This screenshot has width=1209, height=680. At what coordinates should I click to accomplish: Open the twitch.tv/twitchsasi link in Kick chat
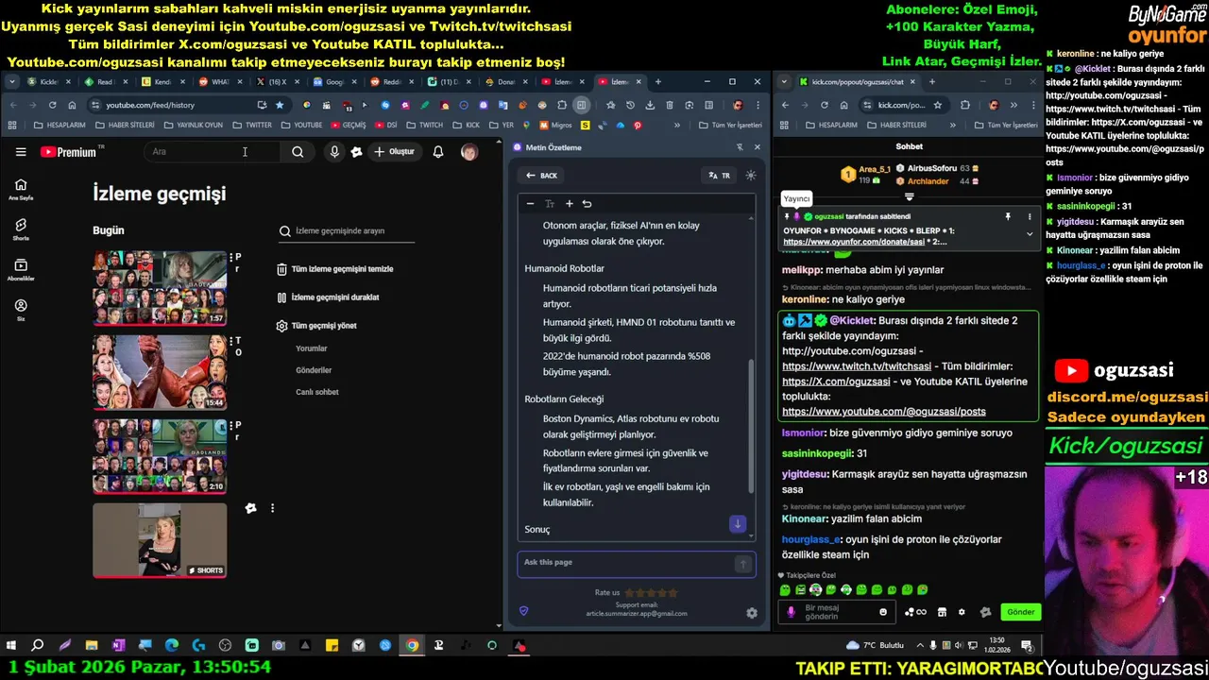857,366
